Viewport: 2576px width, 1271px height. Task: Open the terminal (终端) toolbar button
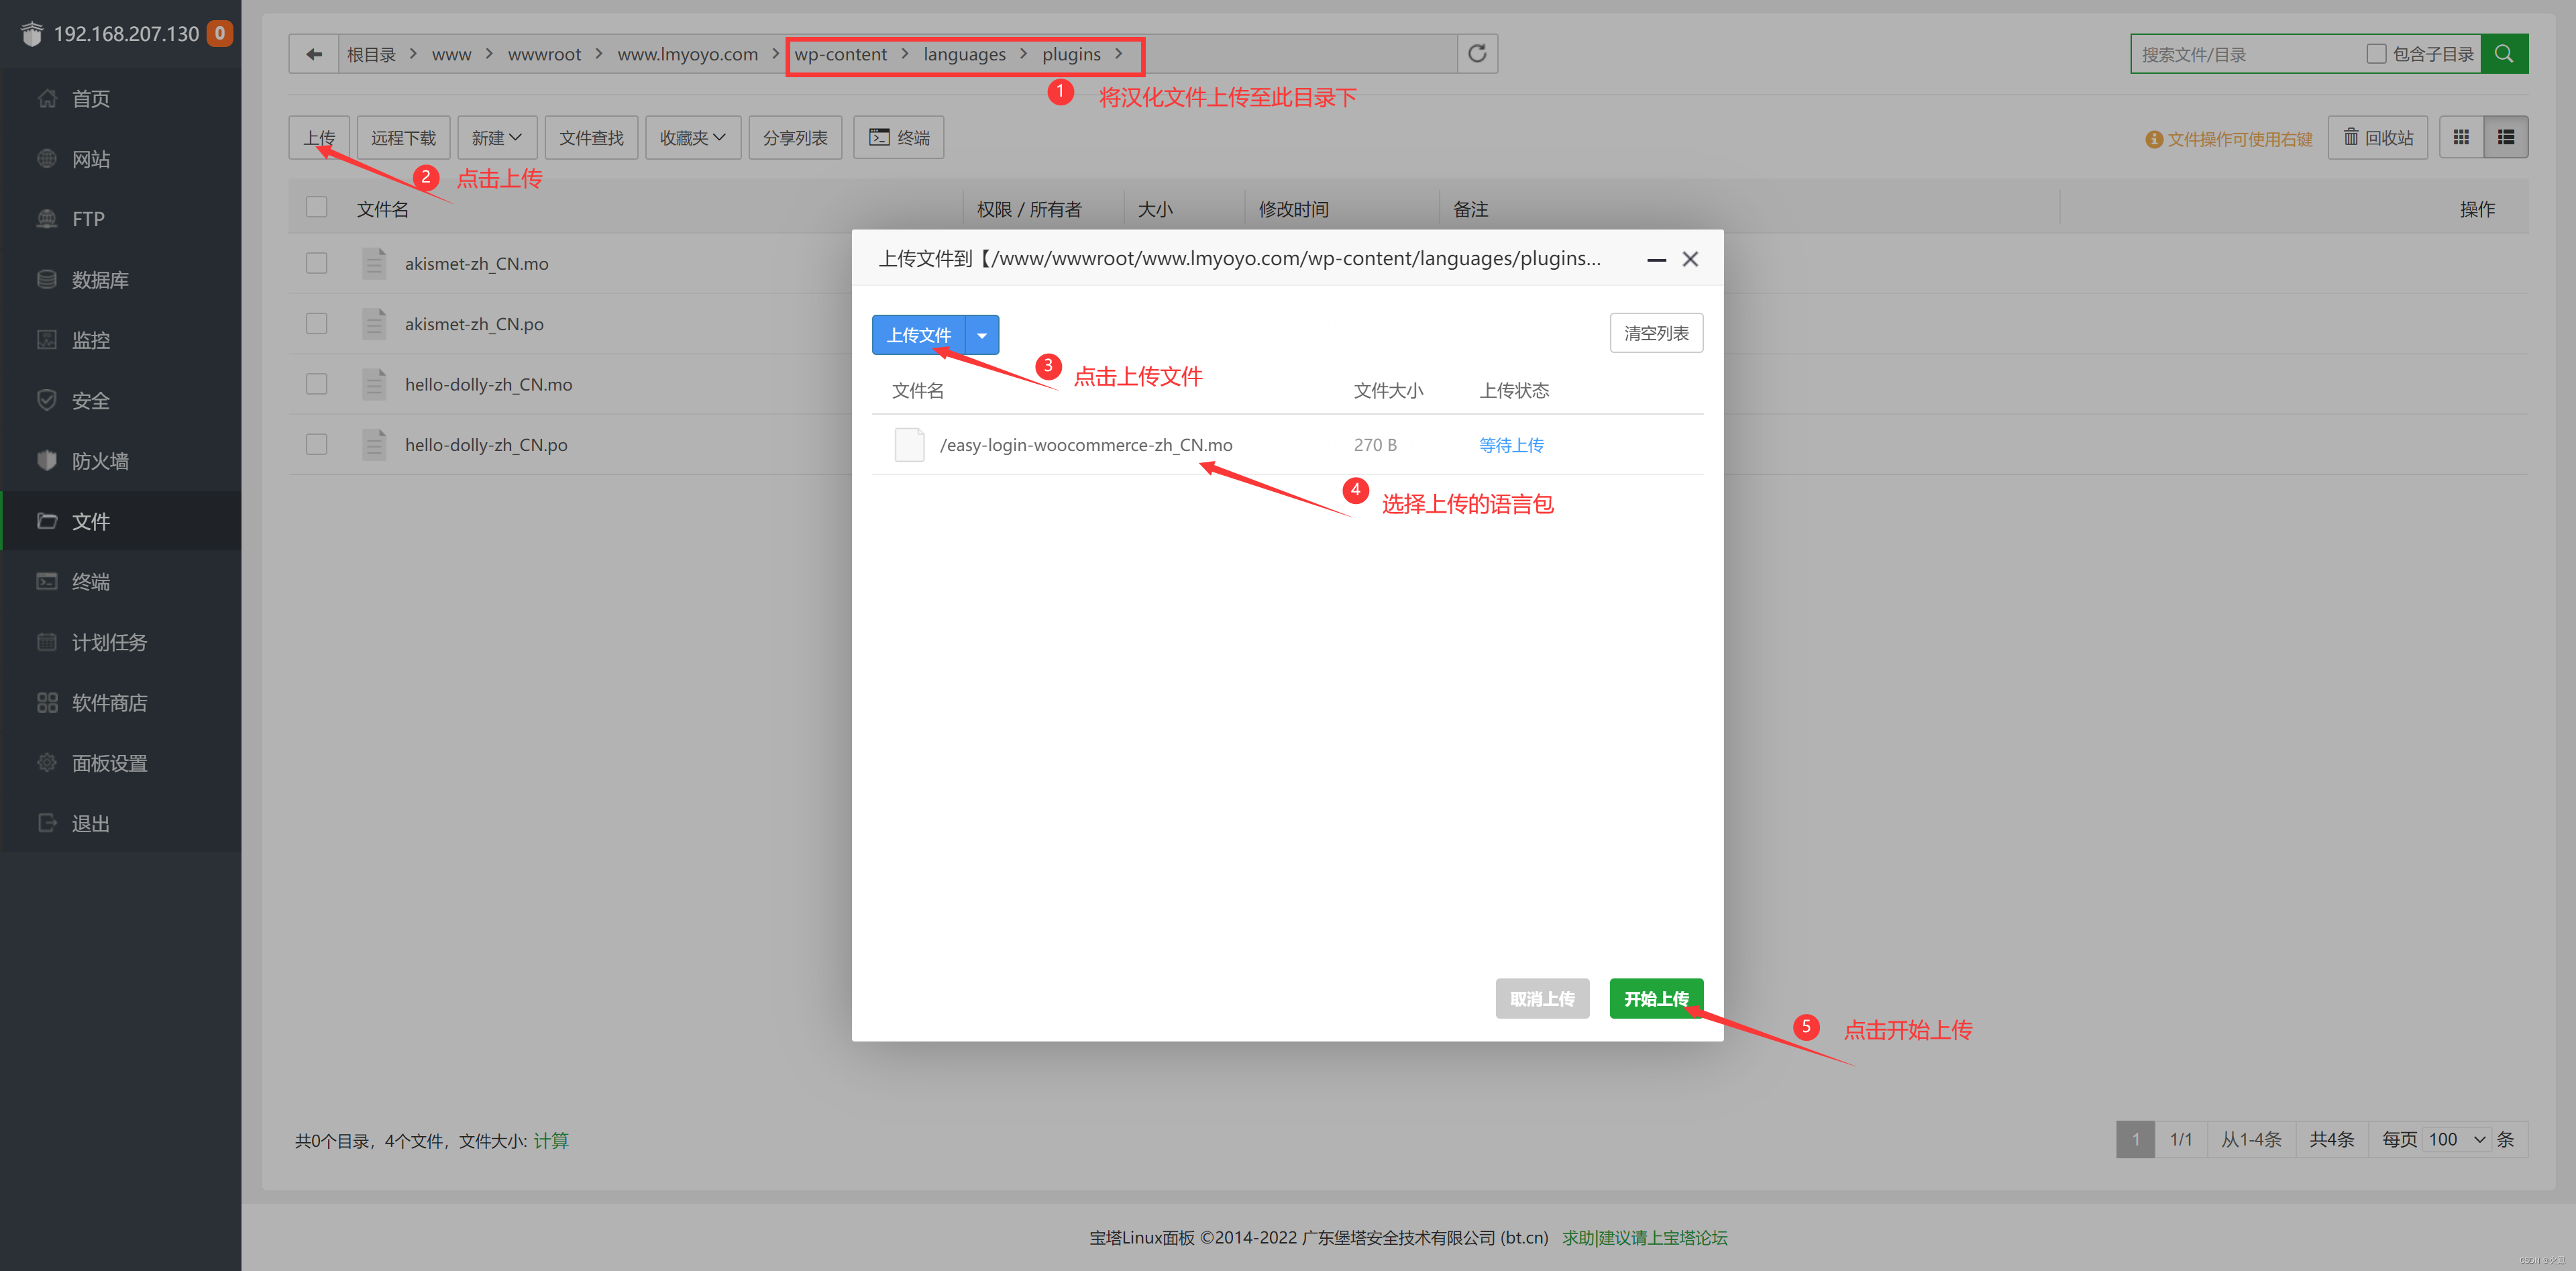point(898,138)
